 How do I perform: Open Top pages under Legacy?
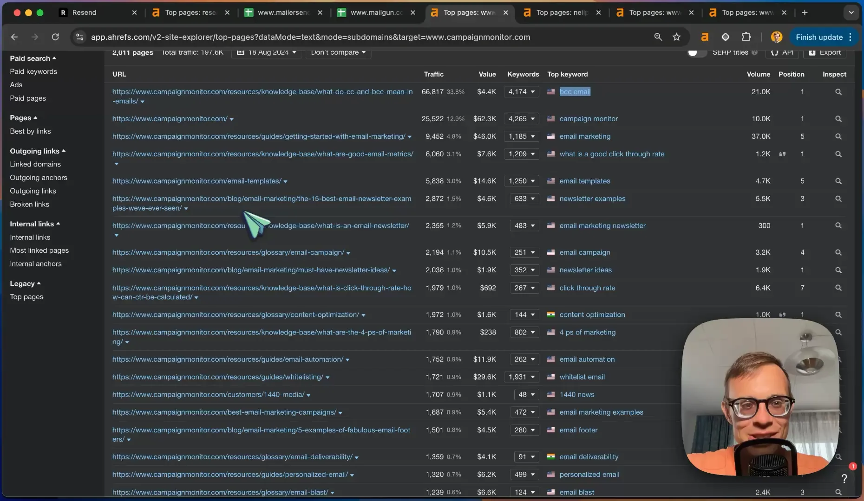26,297
